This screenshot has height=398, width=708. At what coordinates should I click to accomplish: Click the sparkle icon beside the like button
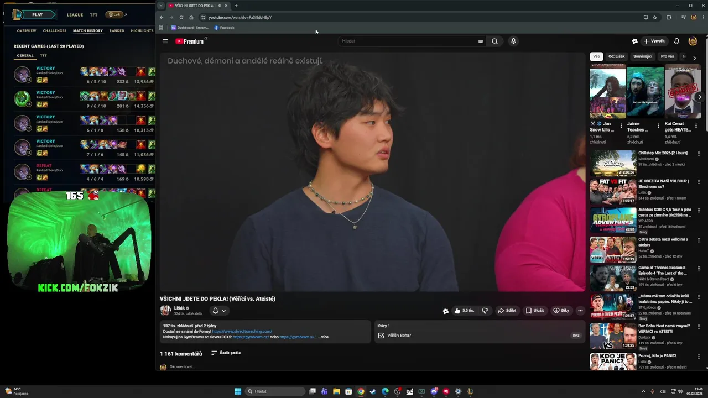click(446, 311)
